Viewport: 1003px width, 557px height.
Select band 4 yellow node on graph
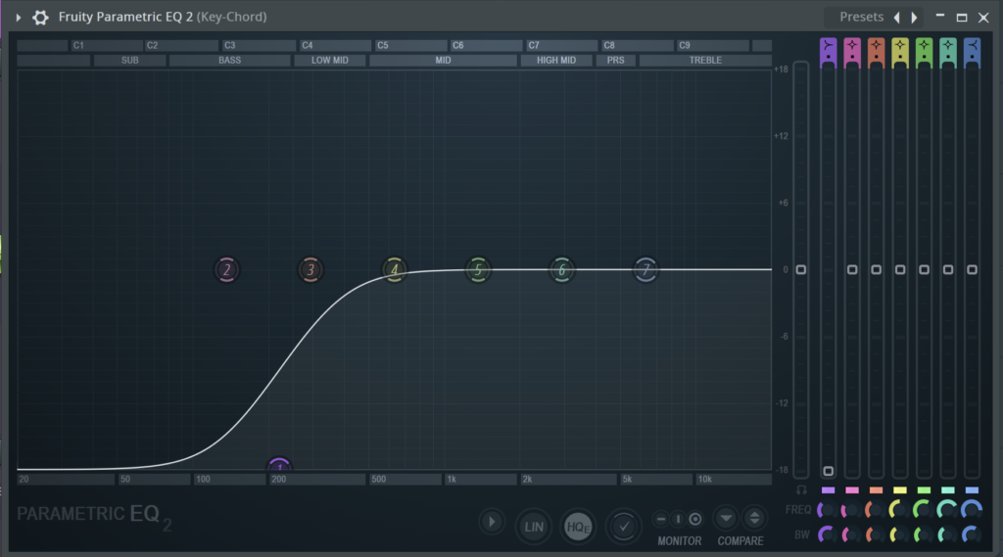tap(394, 270)
